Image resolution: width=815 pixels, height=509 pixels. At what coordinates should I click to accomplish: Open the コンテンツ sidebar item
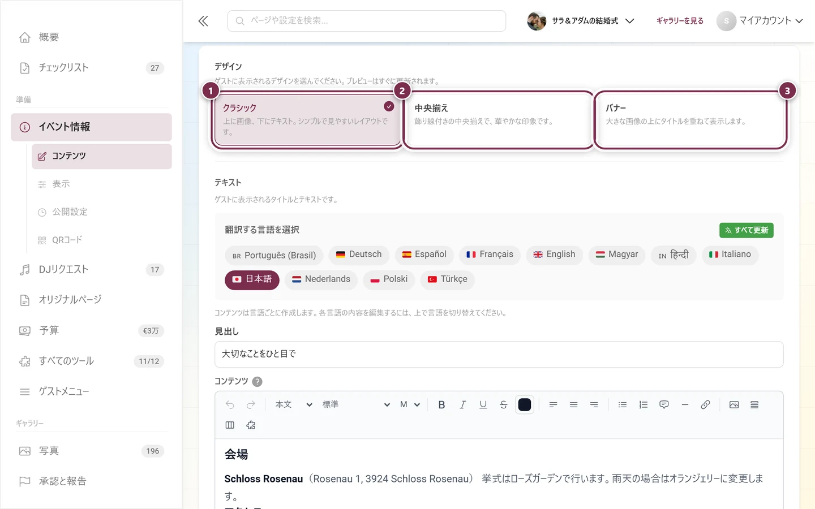coord(102,156)
